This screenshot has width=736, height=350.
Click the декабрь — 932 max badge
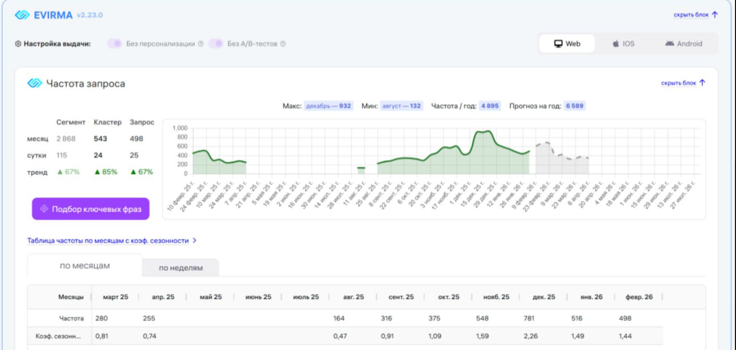[328, 106]
